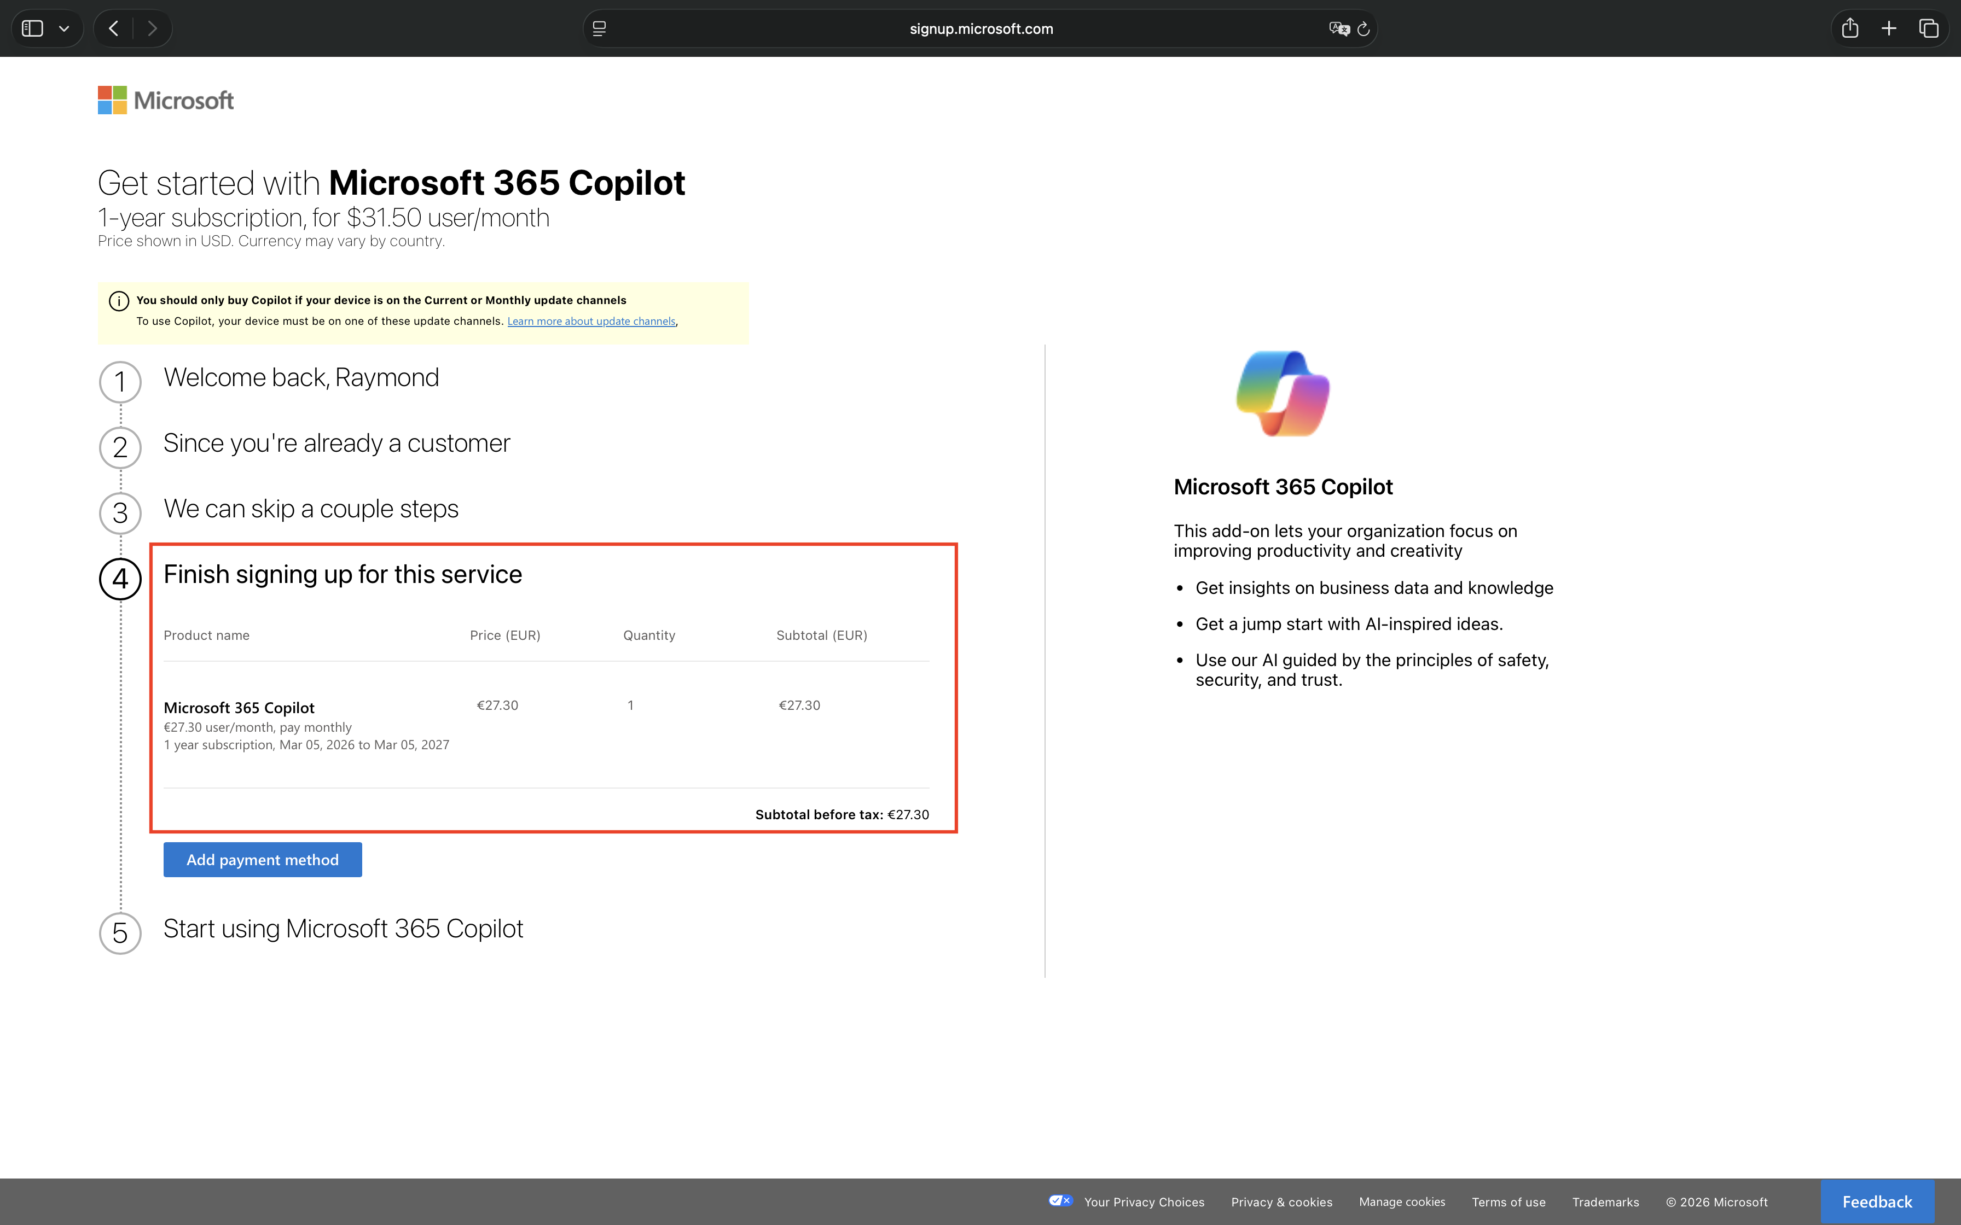The image size is (1961, 1225).
Task: Open Privacy & cookies footer link
Action: click(x=1281, y=1201)
